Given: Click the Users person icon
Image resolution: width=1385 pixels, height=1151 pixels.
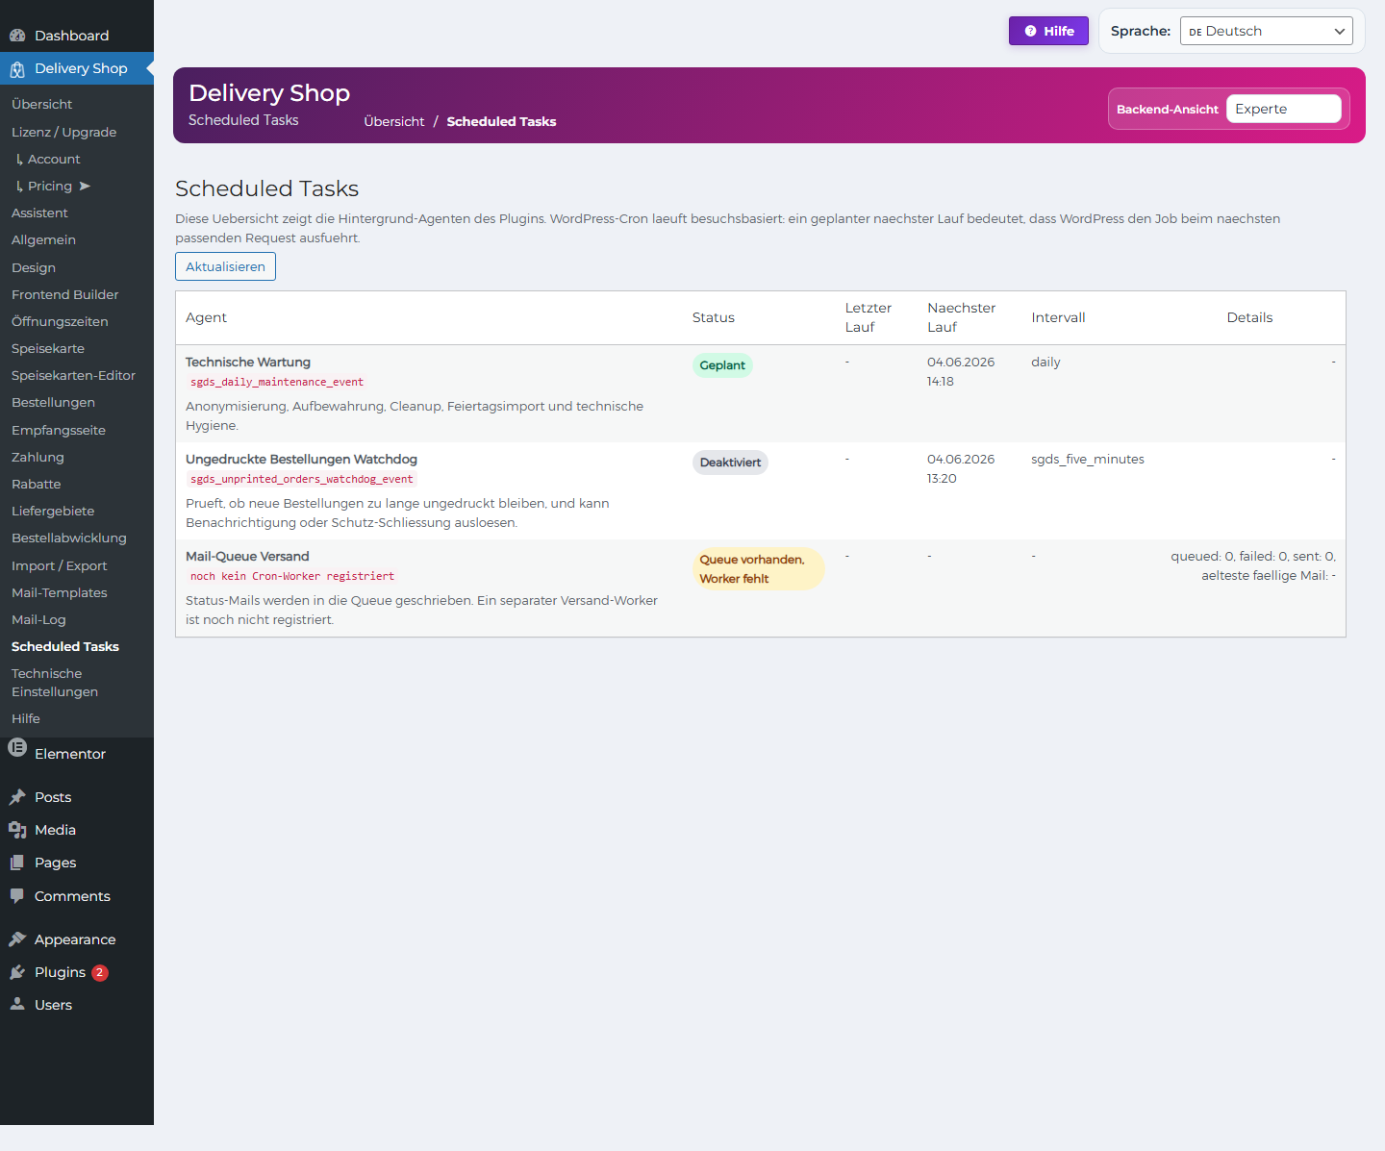Looking at the screenshot, I should click(17, 1005).
